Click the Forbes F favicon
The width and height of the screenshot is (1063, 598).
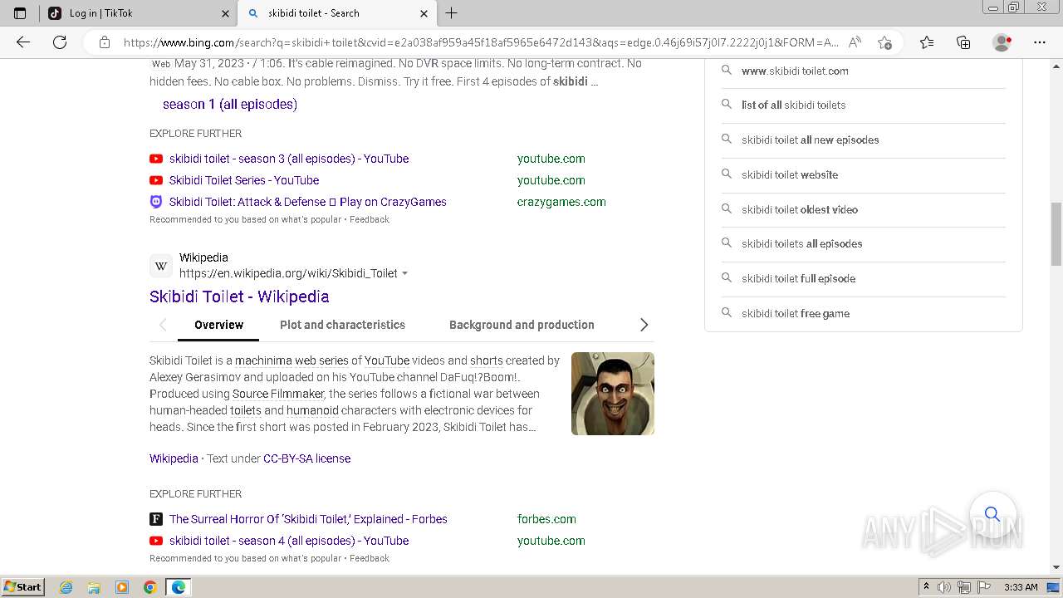pyautogui.click(x=156, y=519)
